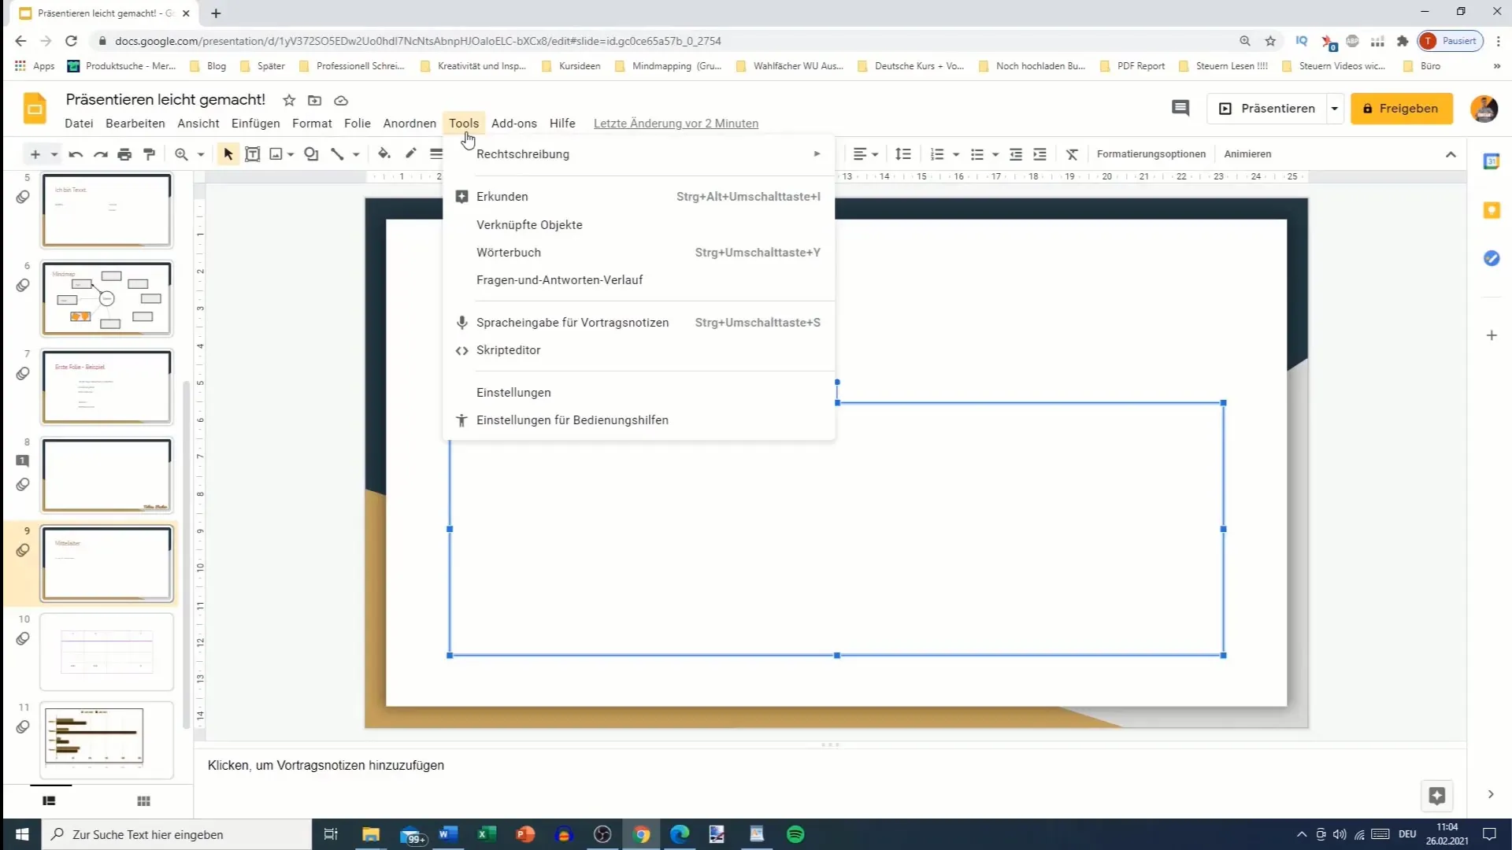Open Google Tasks side panel icon
The image size is (1512, 850).
[x=1492, y=258]
